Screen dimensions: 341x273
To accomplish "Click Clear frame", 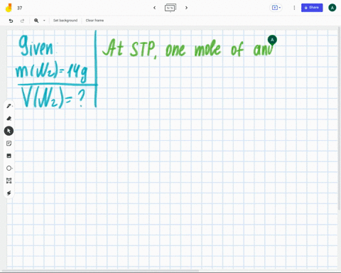I will pyautogui.click(x=94, y=21).
